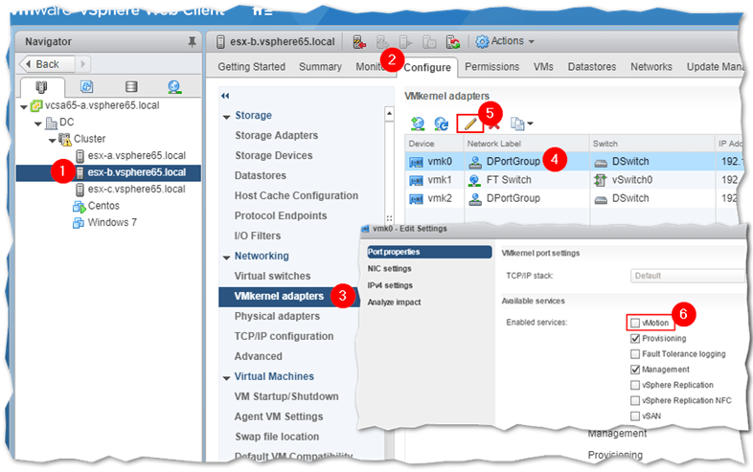This screenshot has width=753, height=472.
Task: Switch to the Permissions tab
Action: click(491, 67)
